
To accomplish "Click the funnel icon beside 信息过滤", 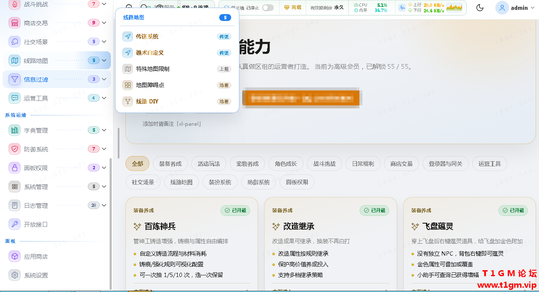I will (x=15, y=79).
